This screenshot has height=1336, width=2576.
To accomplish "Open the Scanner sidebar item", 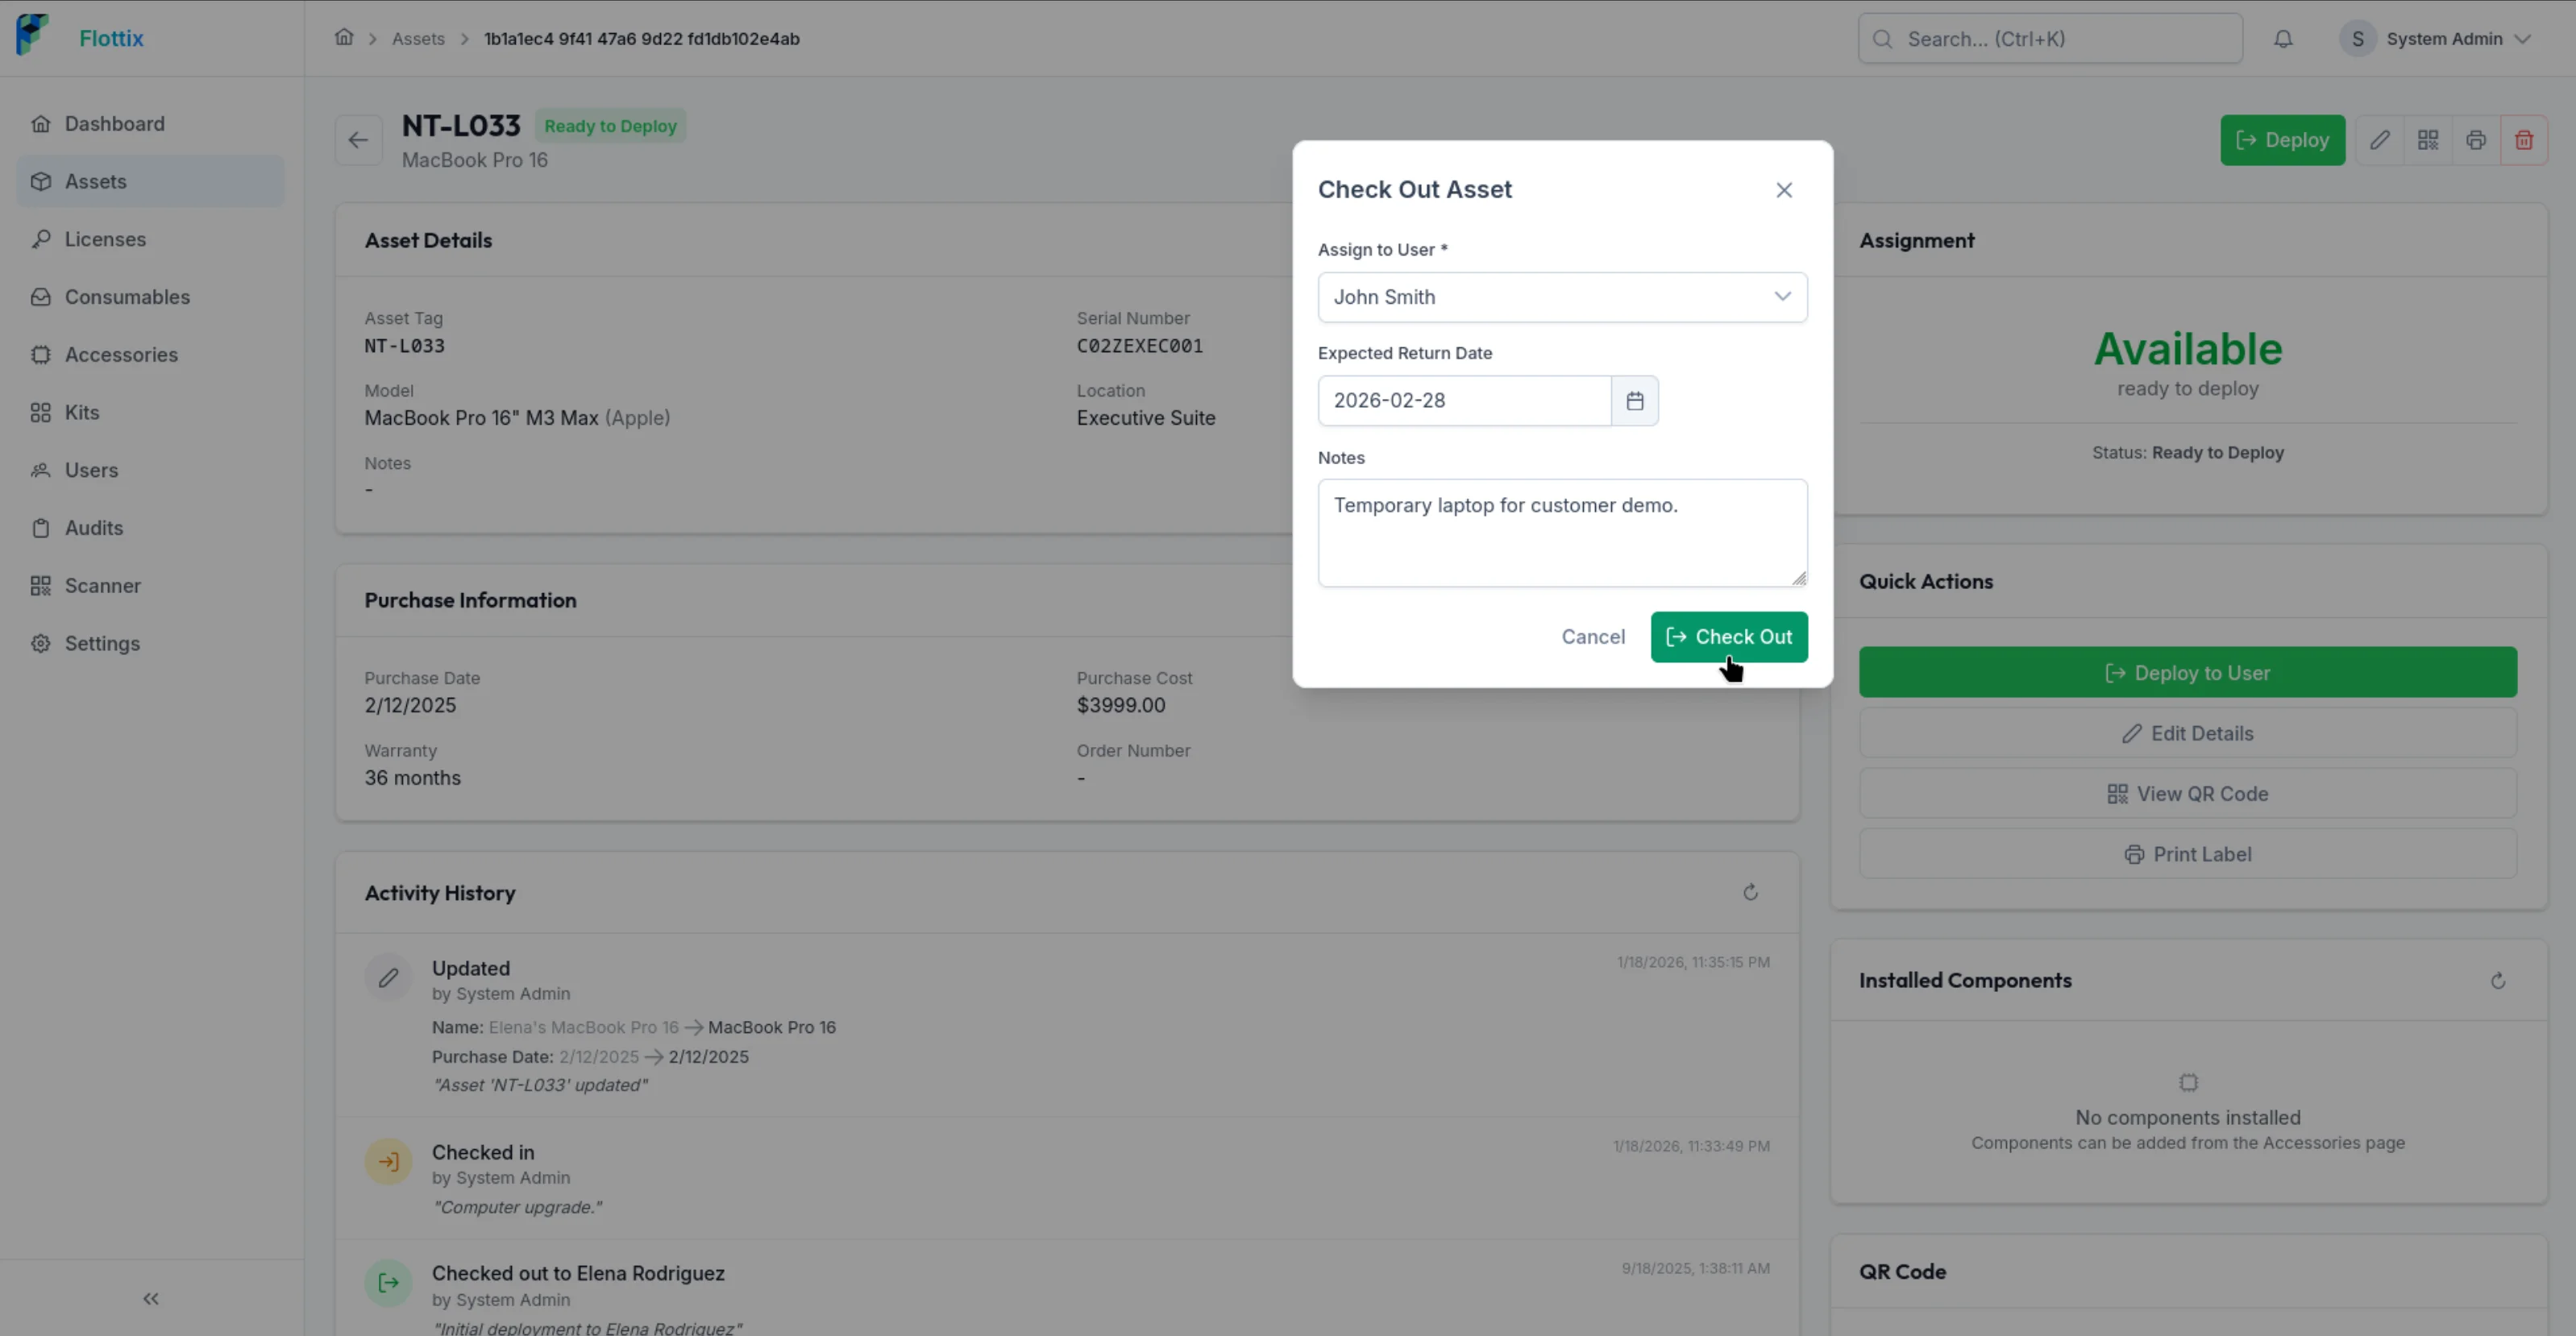I will 102,586.
